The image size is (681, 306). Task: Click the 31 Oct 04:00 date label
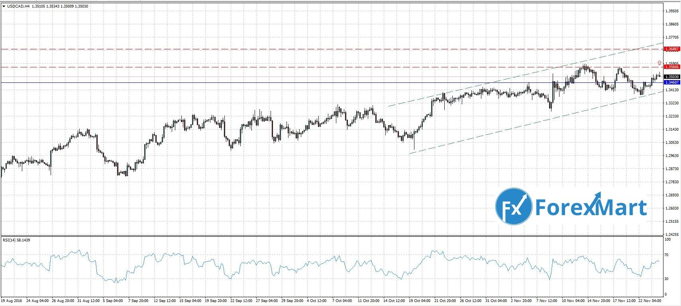(497, 300)
